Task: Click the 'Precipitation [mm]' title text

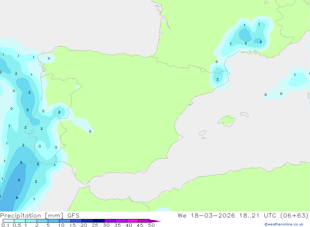Action: click(x=32, y=216)
